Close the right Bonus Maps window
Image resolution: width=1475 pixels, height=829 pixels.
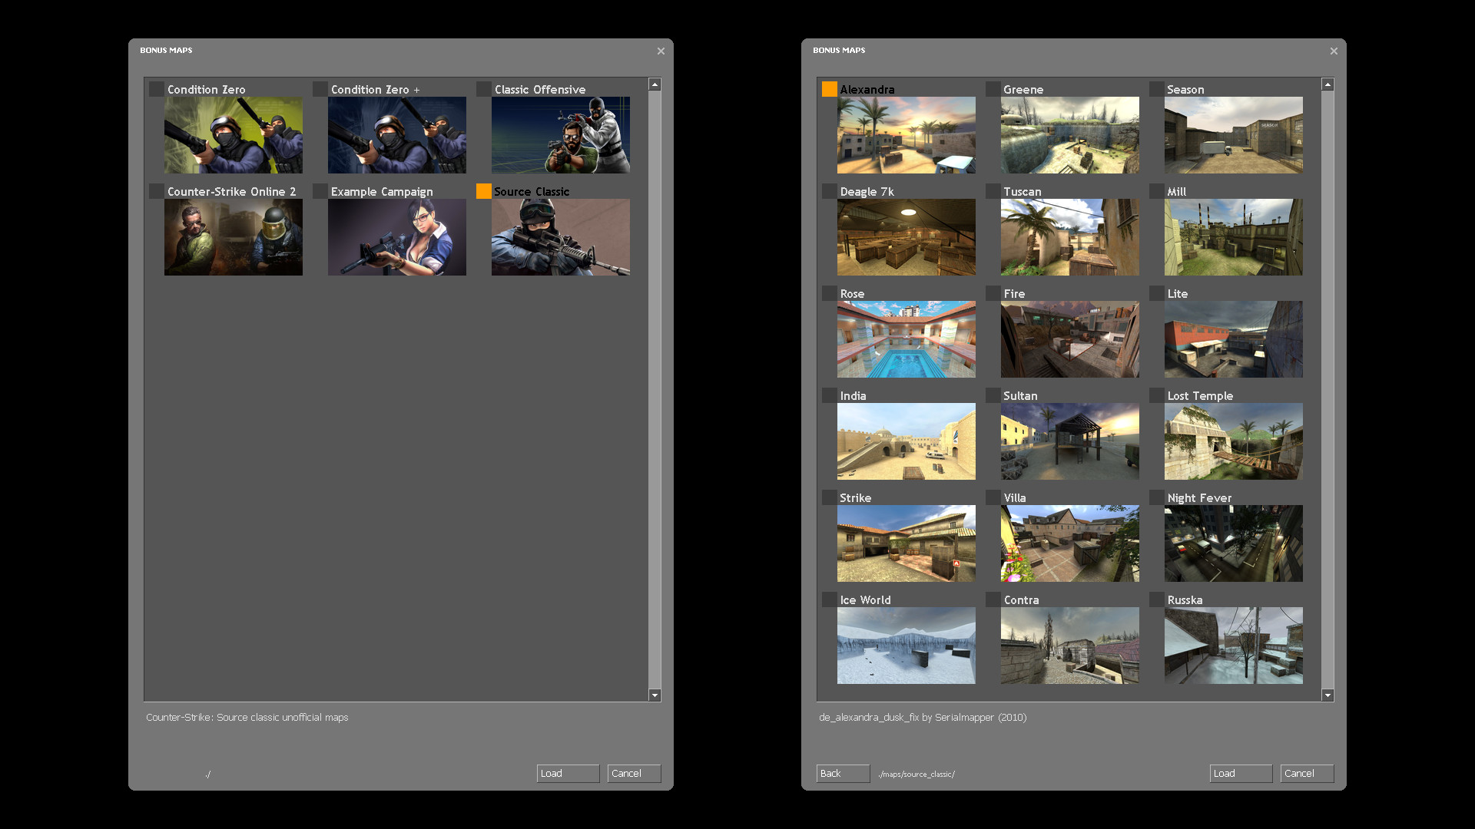click(1334, 51)
